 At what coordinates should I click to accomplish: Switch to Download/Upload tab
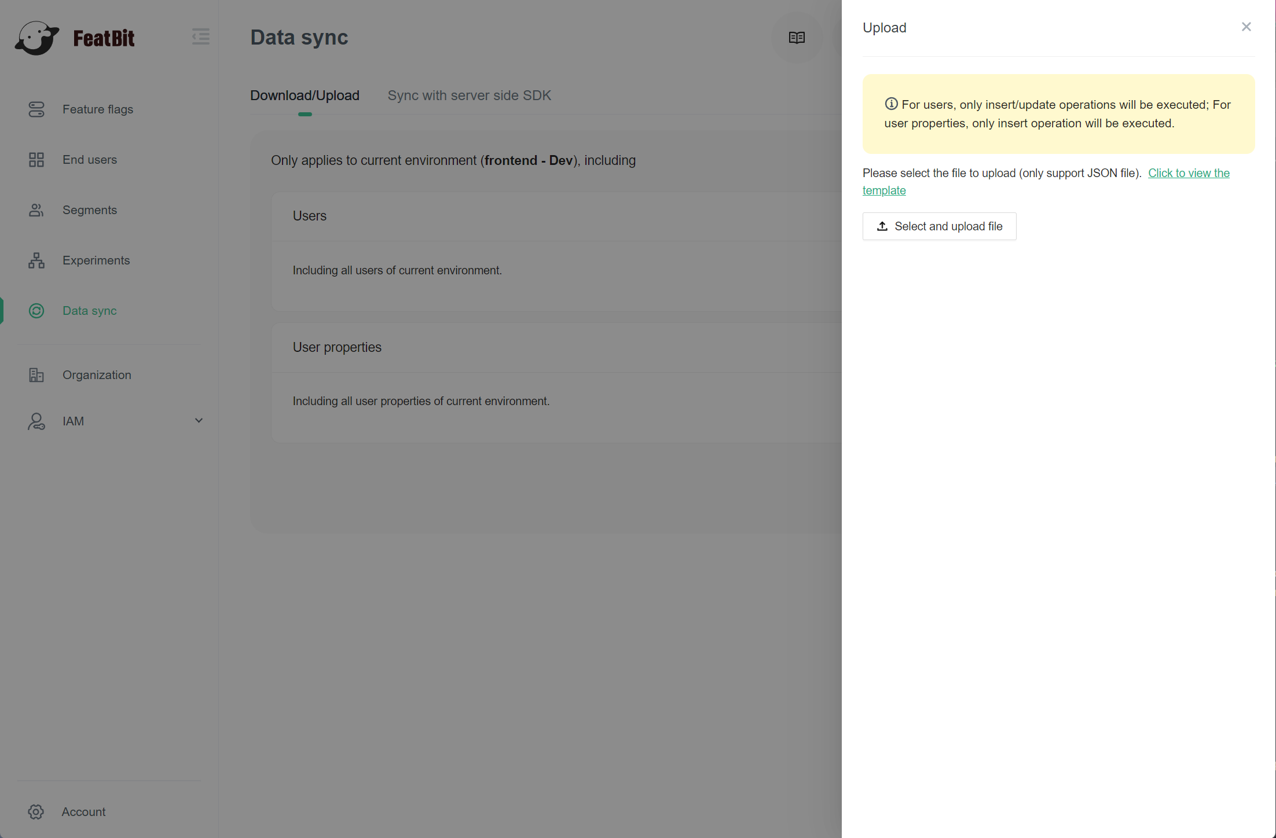(x=305, y=95)
